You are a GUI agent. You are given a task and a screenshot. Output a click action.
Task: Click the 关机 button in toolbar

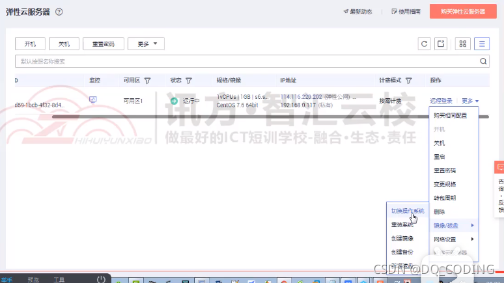[64, 44]
